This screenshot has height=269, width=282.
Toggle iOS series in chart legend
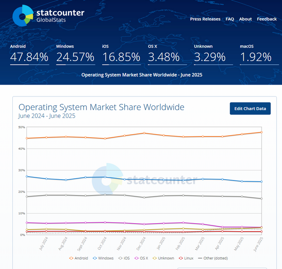click(x=124, y=258)
